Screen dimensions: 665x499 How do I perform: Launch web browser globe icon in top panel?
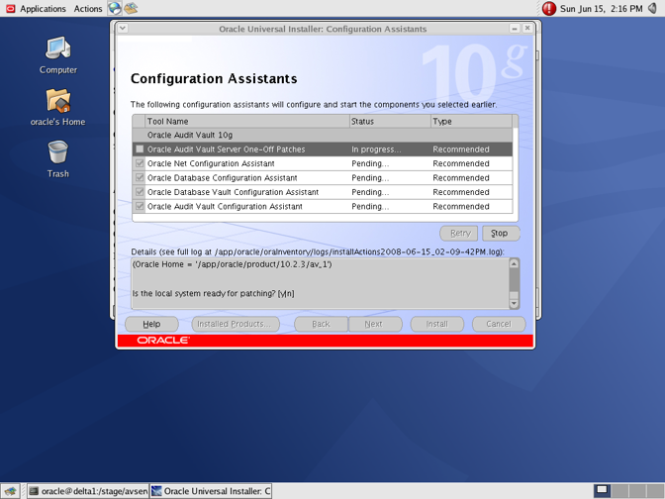[115, 8]
